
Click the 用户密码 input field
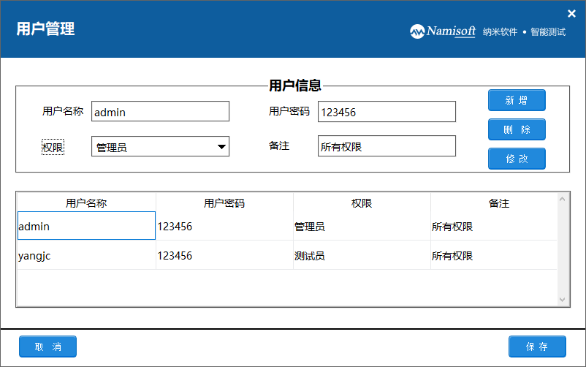[x=387, y=112]
